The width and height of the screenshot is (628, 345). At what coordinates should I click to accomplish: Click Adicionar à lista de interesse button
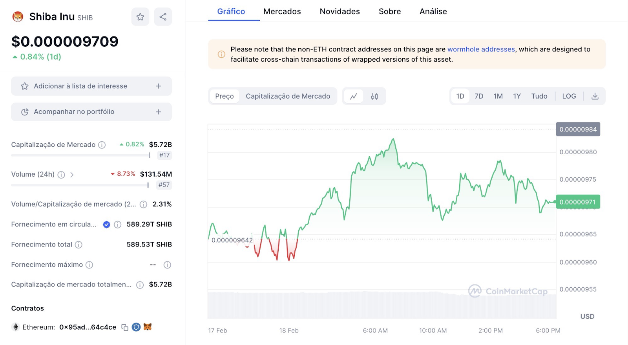pos(91,86)
